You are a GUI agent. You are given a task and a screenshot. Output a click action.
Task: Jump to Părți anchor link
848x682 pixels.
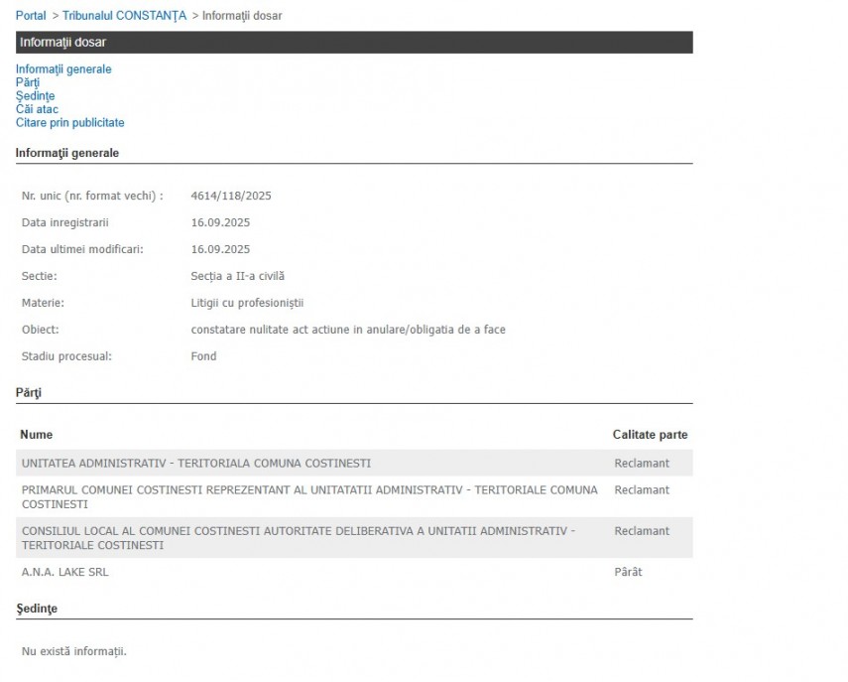click(28, 82)
